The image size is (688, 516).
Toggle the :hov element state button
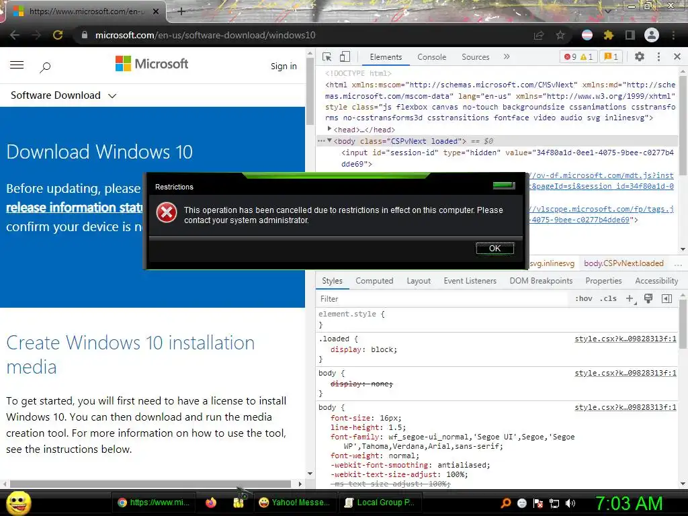(584, 299)
